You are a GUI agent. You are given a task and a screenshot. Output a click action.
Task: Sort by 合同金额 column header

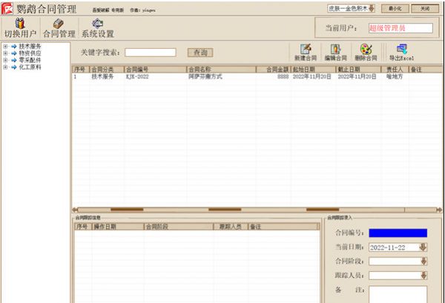[273, 70]
